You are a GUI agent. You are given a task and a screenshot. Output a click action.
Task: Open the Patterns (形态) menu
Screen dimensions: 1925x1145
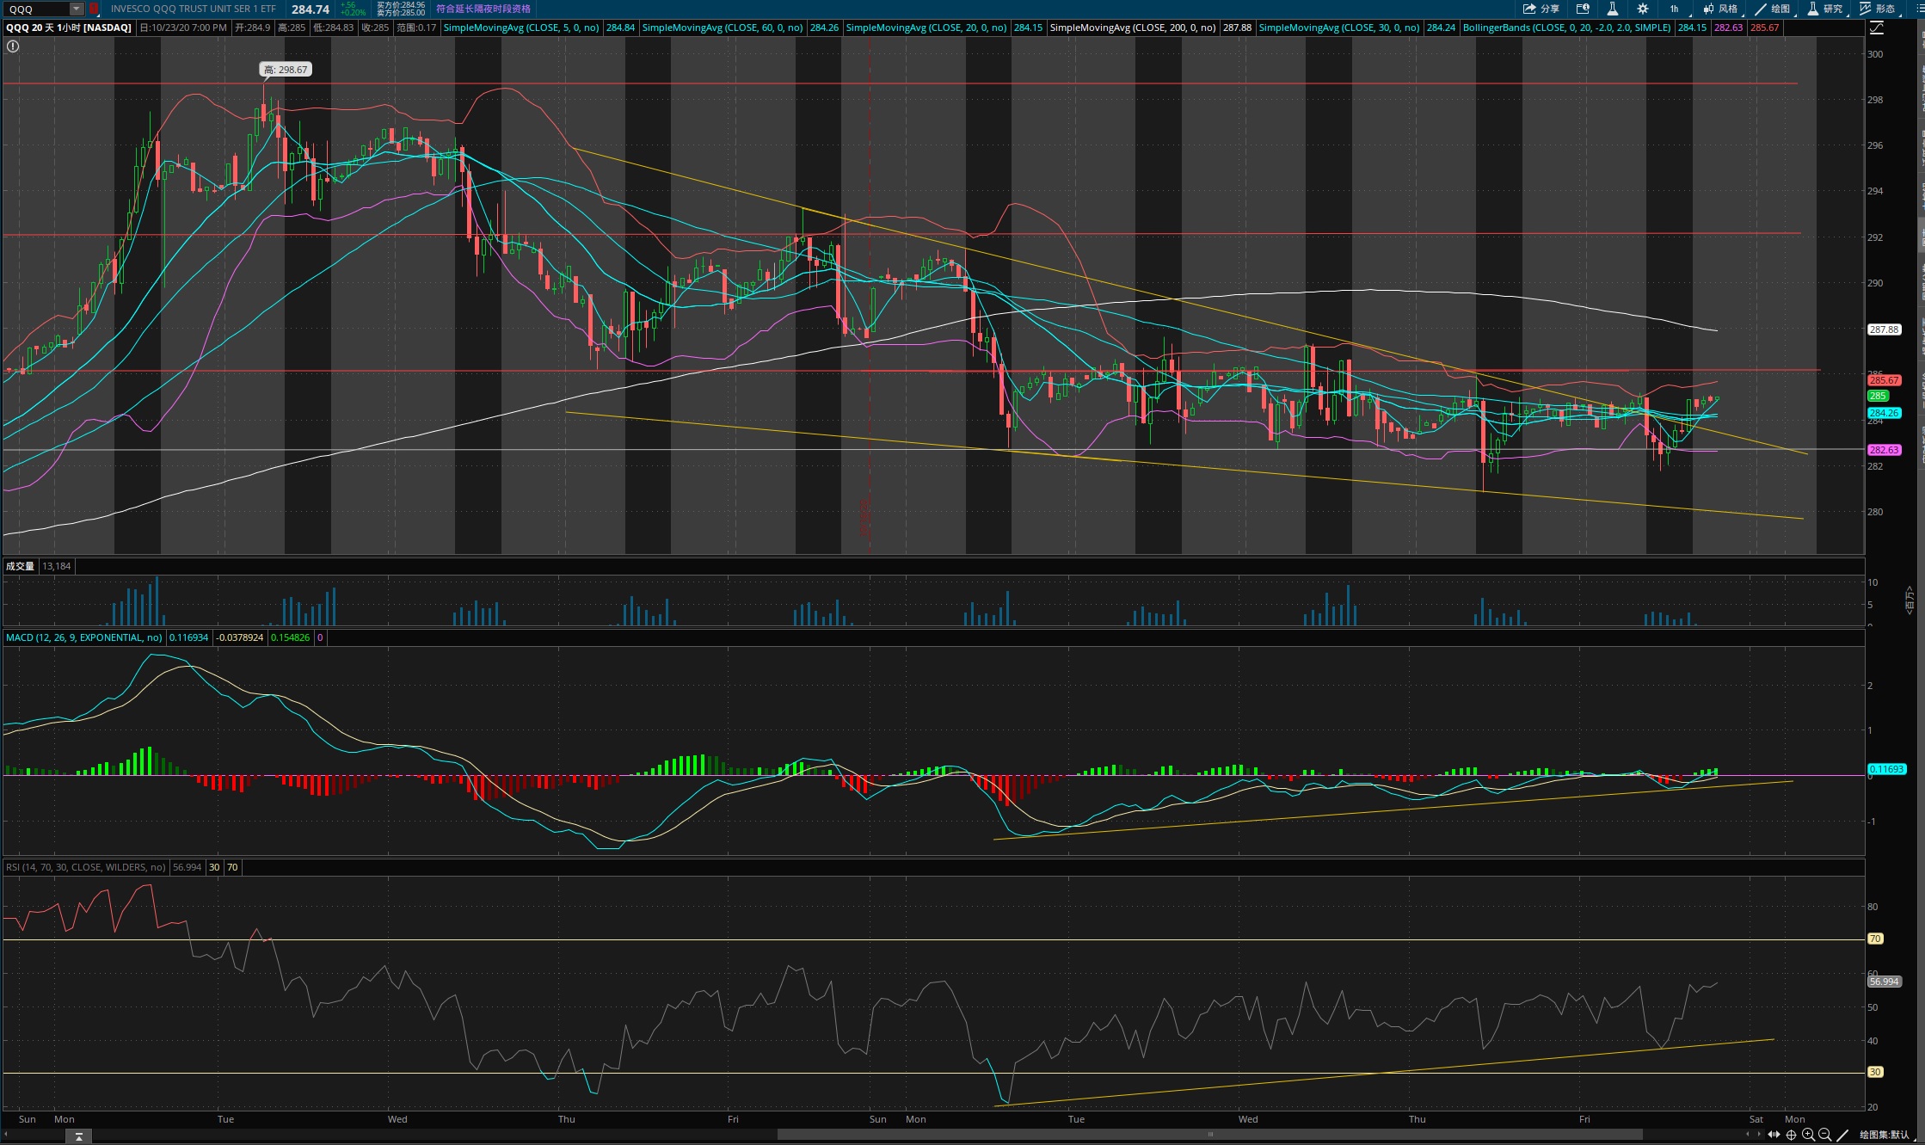coord(1877,9)
